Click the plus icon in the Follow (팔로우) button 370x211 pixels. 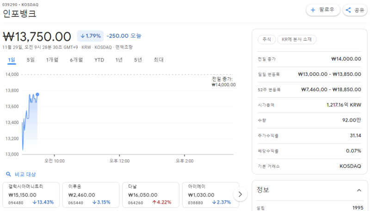click(313, 10)
